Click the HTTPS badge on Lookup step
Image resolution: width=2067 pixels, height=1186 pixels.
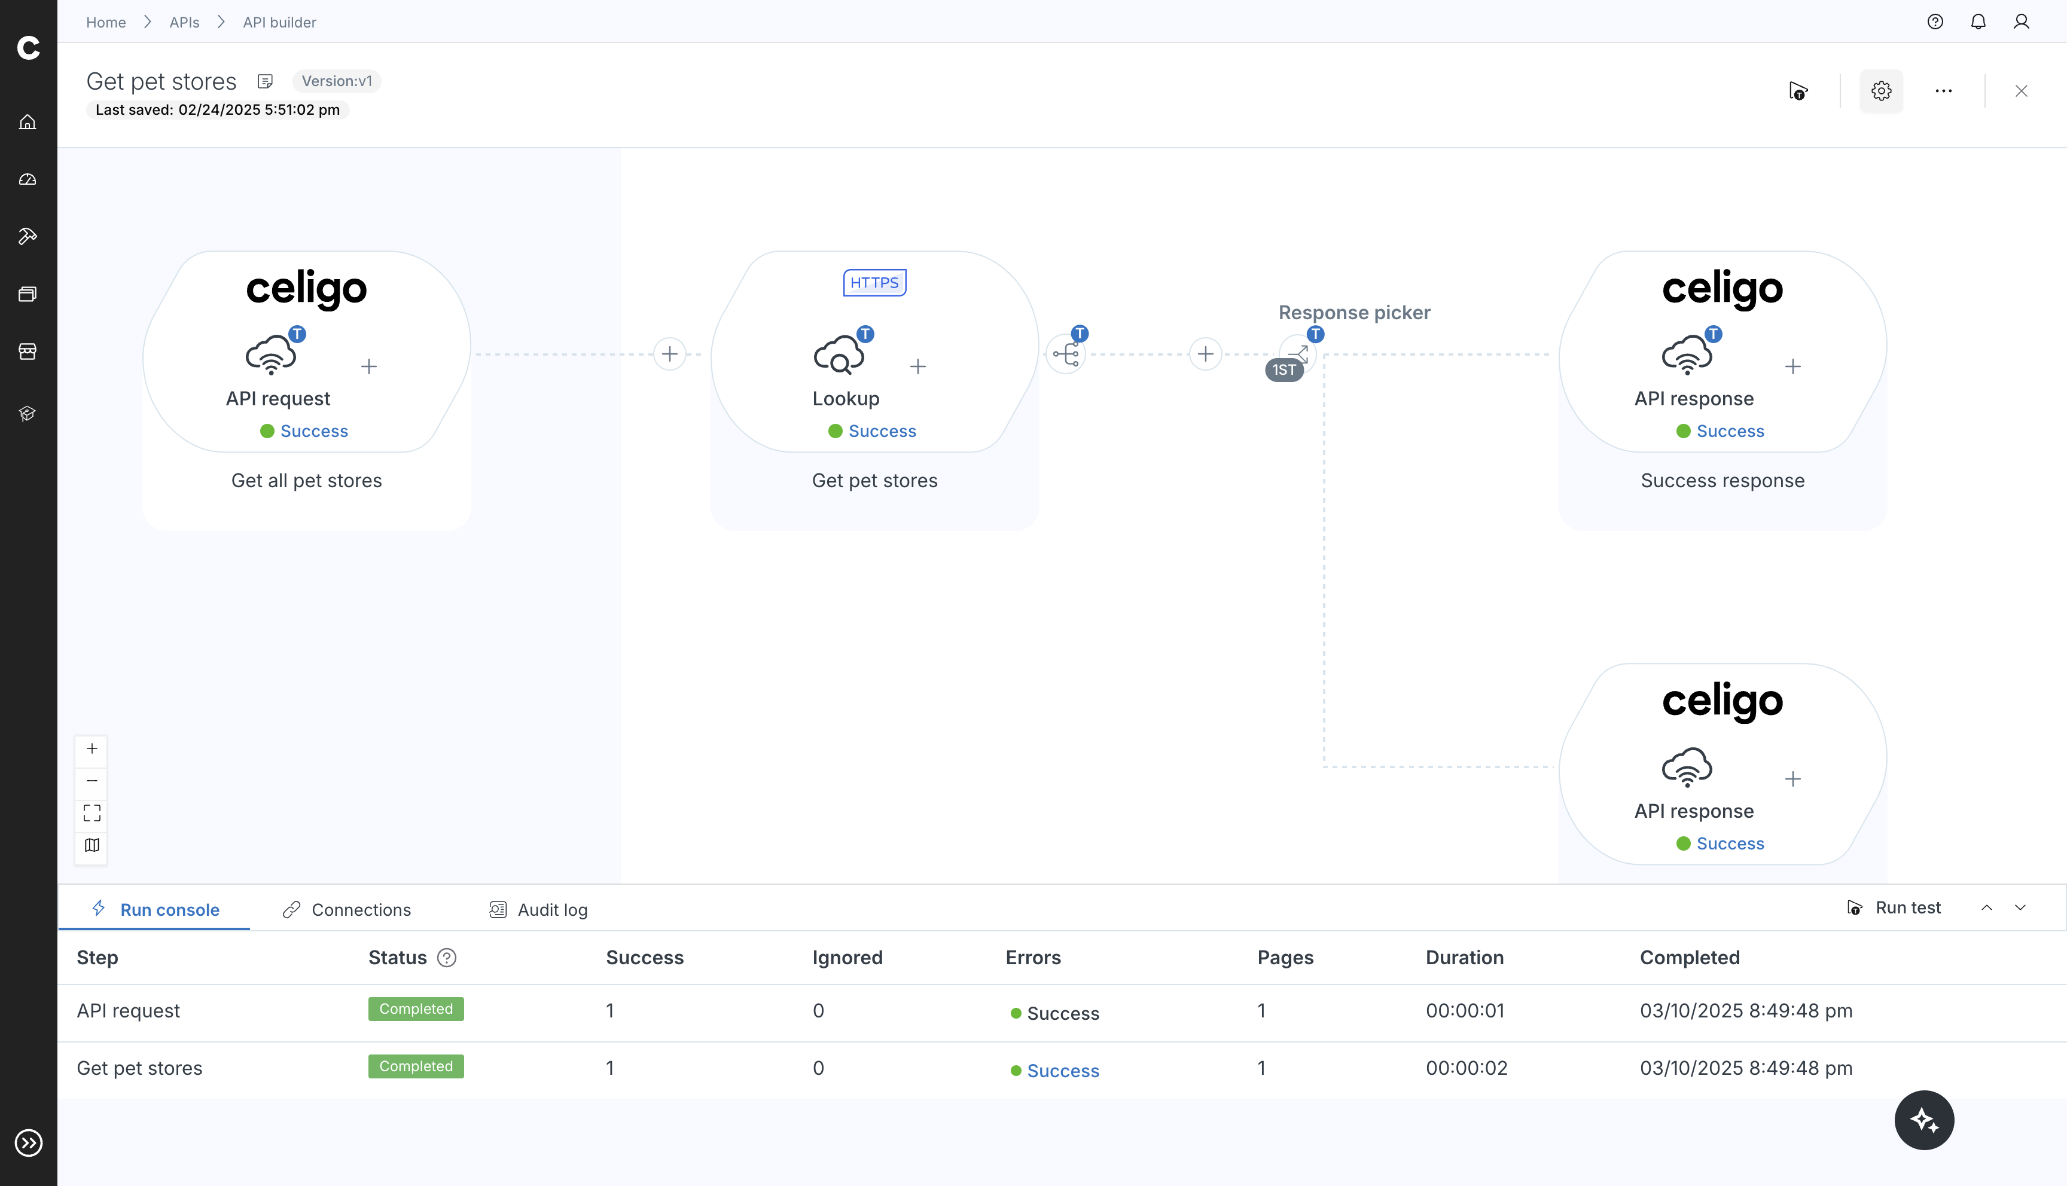(x=874, y=283)
